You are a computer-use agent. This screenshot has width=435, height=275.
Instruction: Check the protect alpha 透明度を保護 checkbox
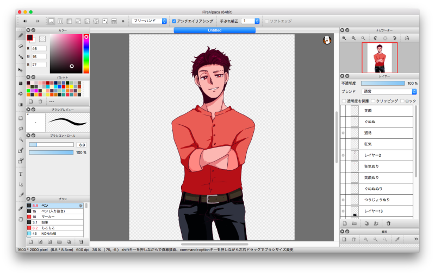click(344, 101)
